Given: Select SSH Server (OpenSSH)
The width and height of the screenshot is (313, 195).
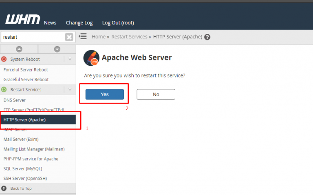Looking at the screenshot, I should (25, 178).
